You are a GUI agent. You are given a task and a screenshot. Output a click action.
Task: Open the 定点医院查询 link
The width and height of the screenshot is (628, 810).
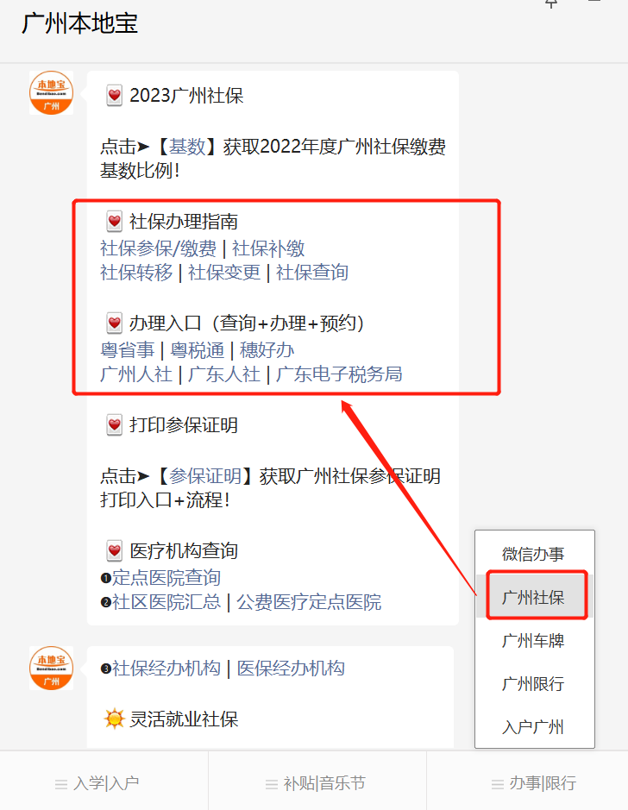click(x=166, y=578)
